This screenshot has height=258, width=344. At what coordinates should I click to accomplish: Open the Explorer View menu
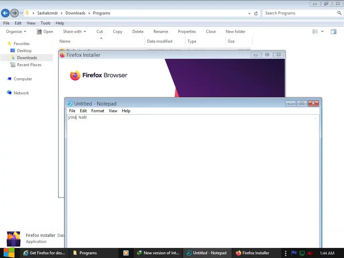31,23
